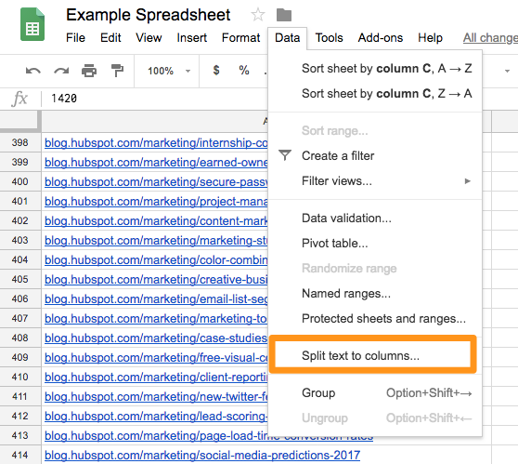The image size is (518, 464).
Task: Select row header 410
Action: click(x=20, y=377)
